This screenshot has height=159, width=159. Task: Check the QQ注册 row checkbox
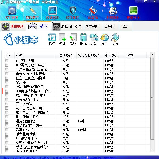coord(7,82)
